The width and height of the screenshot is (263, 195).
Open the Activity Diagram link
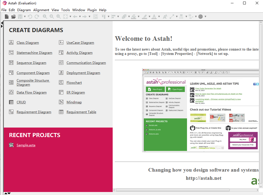79,53
